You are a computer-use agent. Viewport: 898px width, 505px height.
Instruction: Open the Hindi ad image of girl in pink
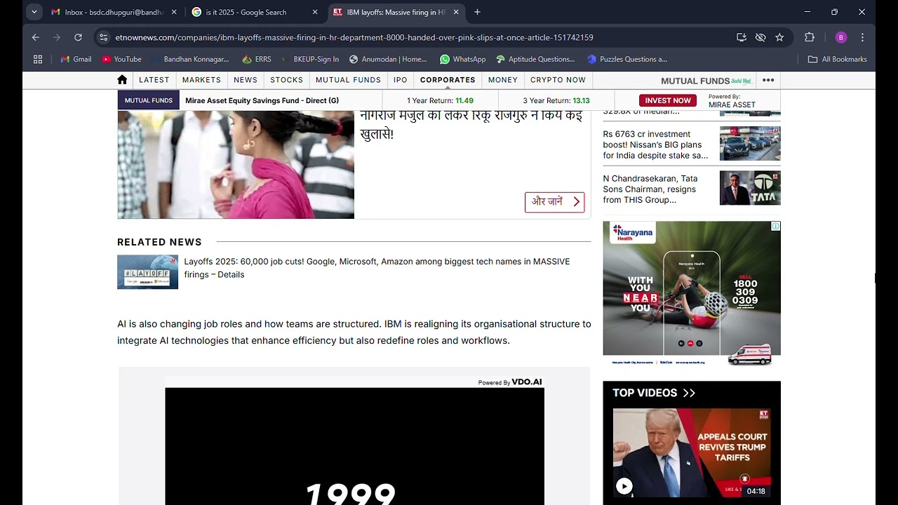(236, 165)
